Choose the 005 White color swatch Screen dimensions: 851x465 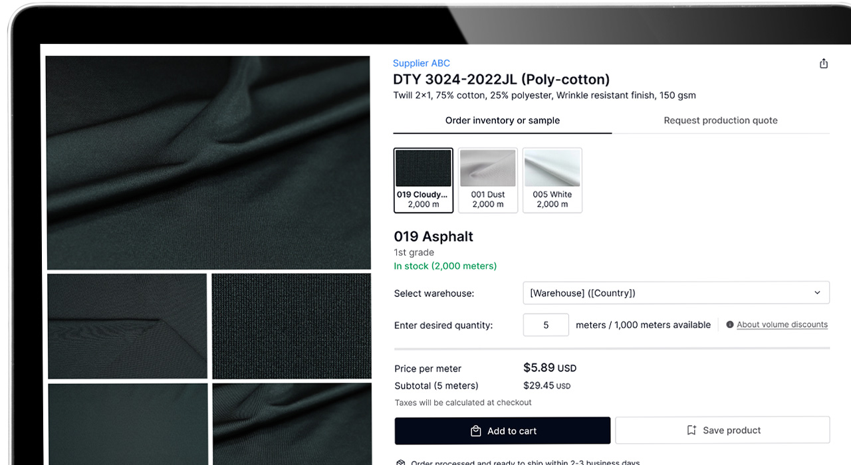(x=552, y=180)
